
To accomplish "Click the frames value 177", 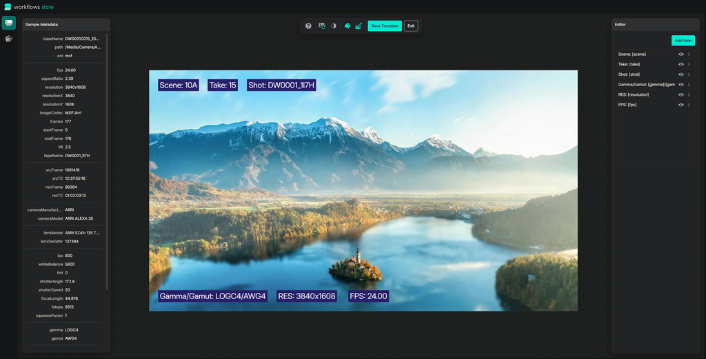I will pyautogui.click(x=68, y=121).
